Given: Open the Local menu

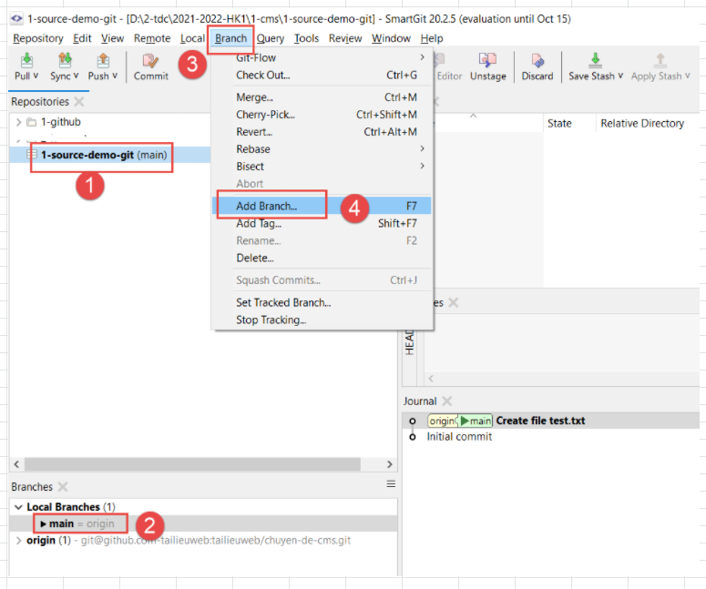Looking at the screenshot, I should 193,39.
